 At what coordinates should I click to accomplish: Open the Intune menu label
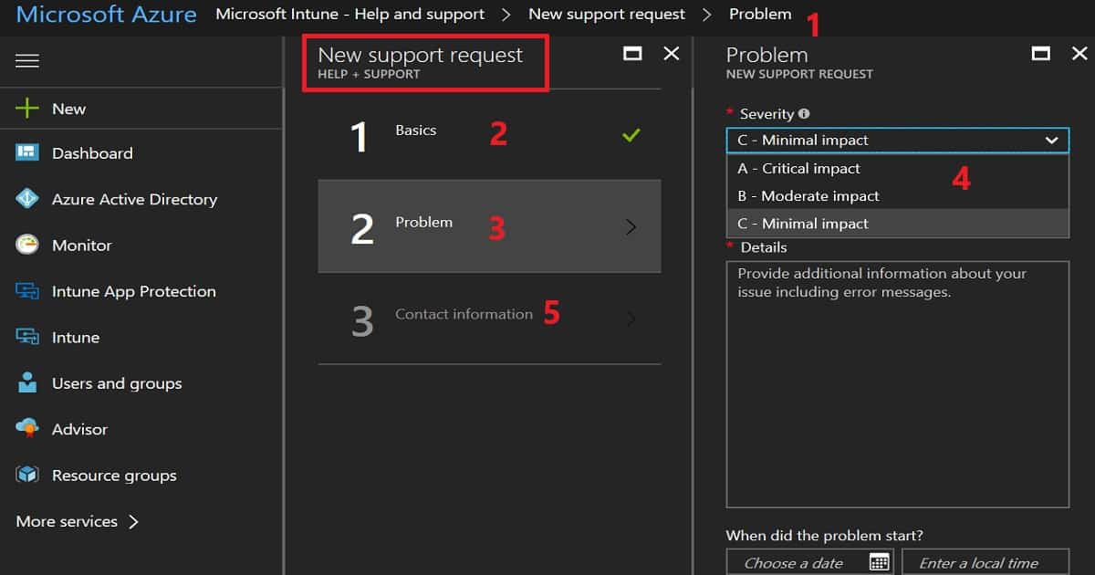[x=76, y=338]
